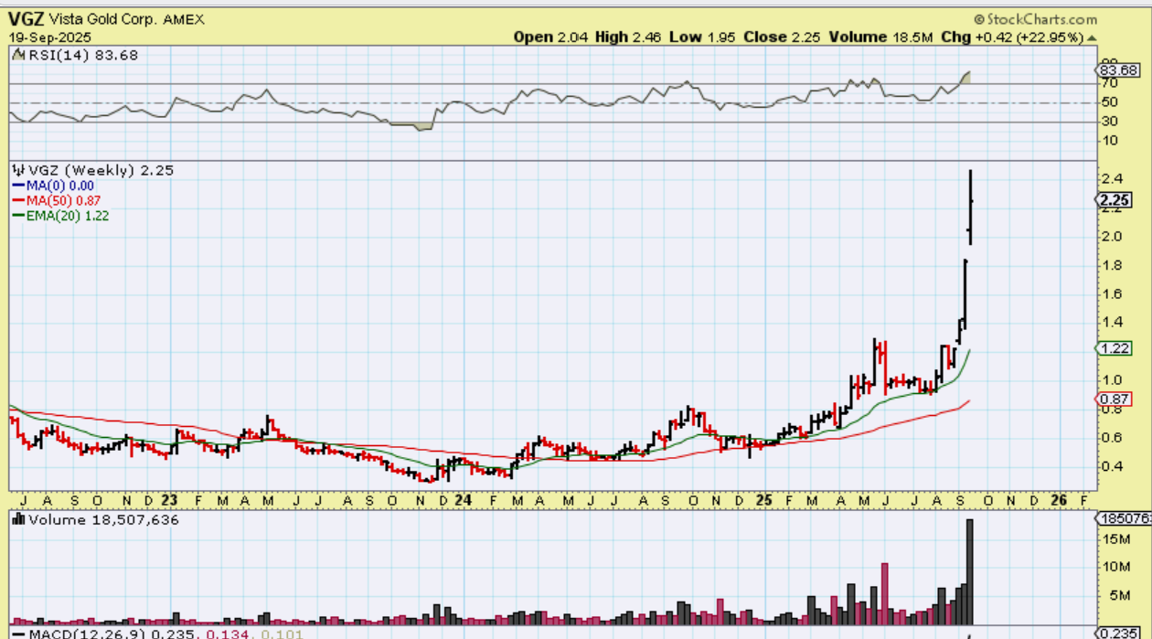Screen dimensions: 1152x639
Task: Click the price axis label 2.0
Action: 1110,237
